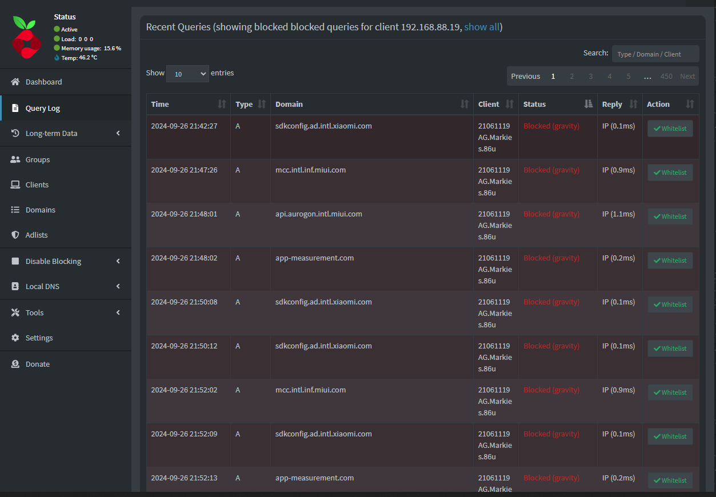Sort table by Client column arrows
This screenshot has width=716, height=497.
click(510, 104)
